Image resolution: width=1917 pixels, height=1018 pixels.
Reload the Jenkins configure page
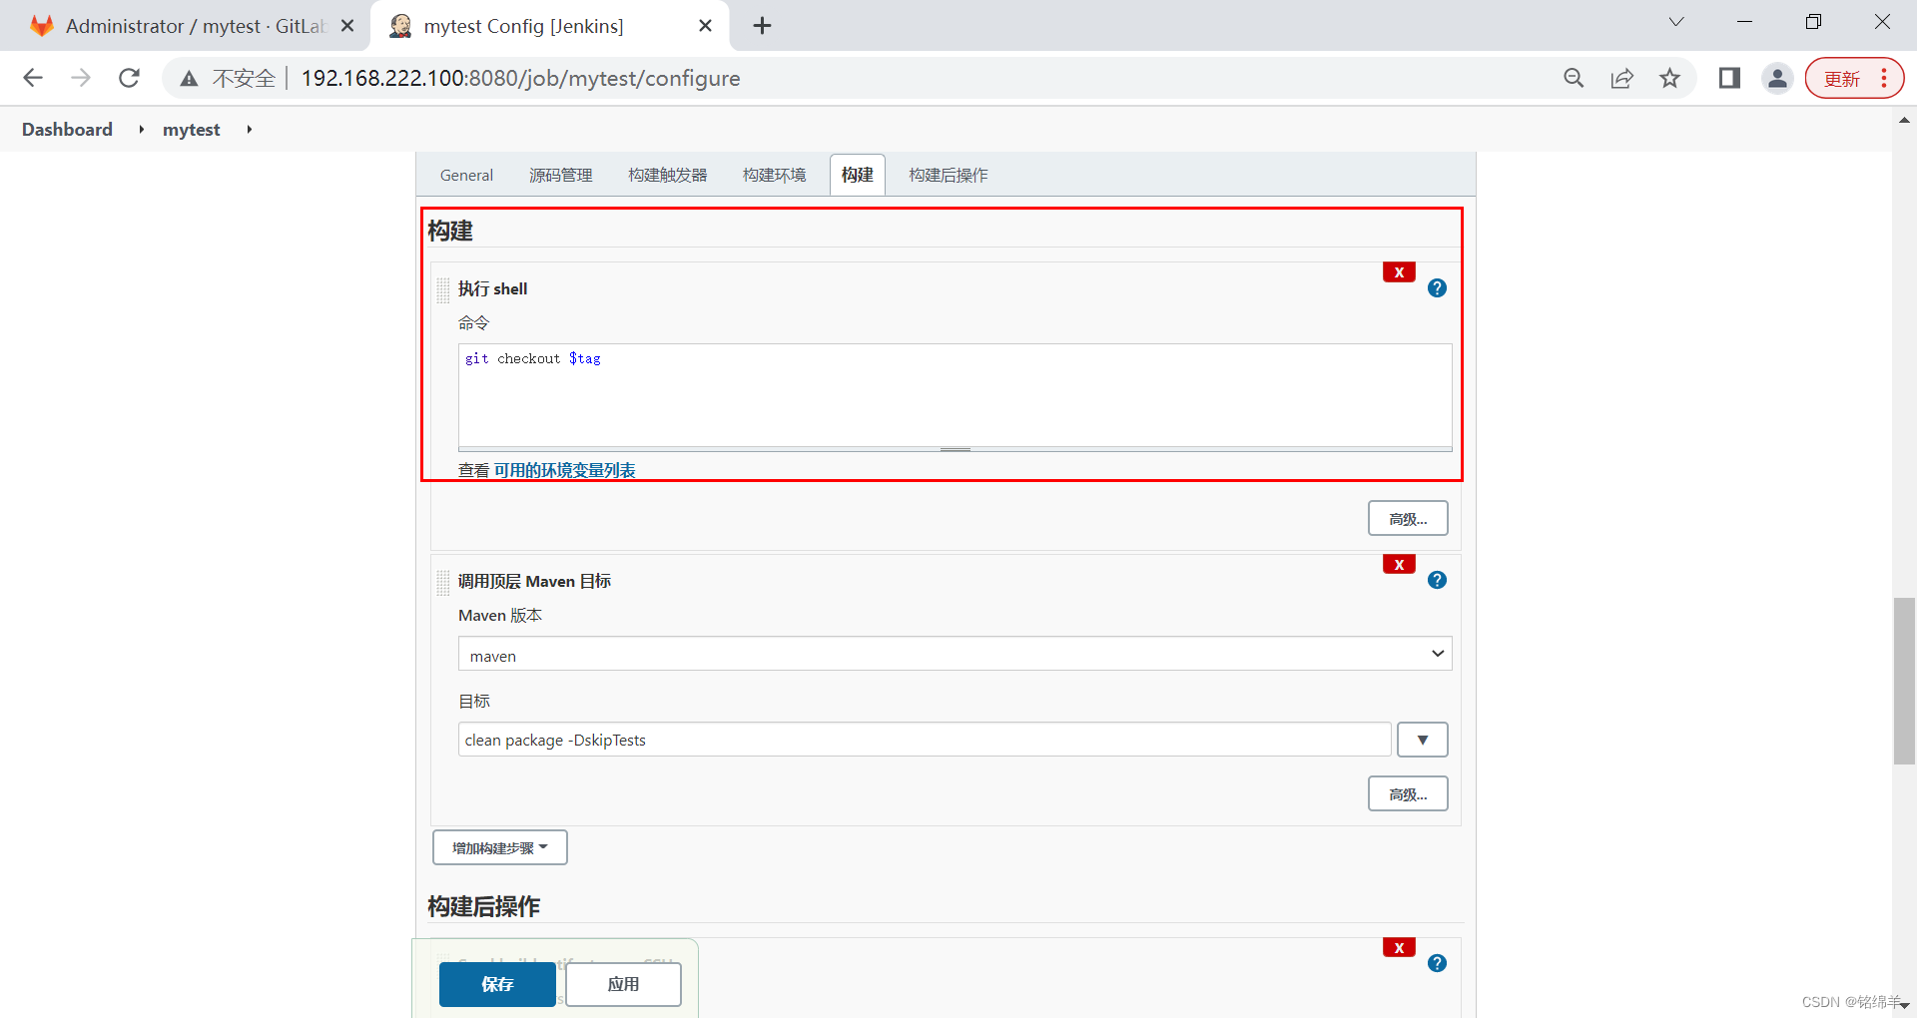click(x=129, y=78)
